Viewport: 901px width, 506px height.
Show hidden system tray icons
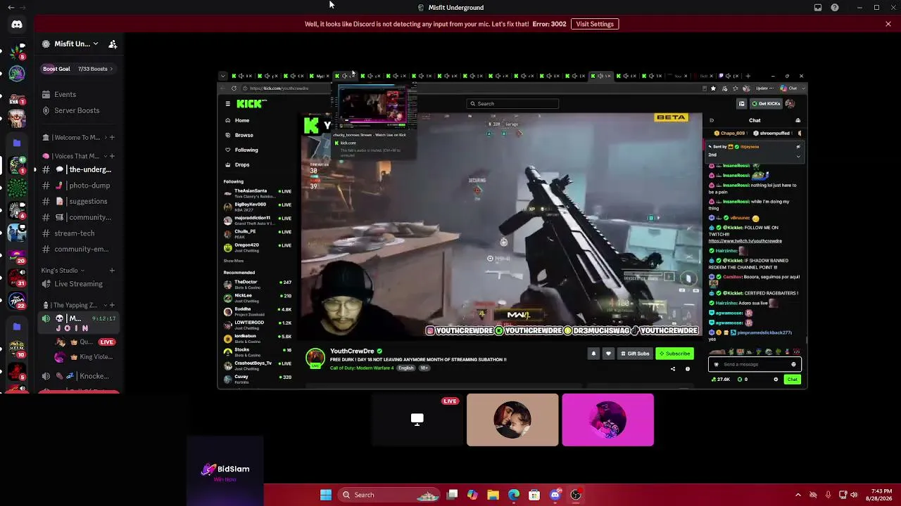click(x=798, y=495)
